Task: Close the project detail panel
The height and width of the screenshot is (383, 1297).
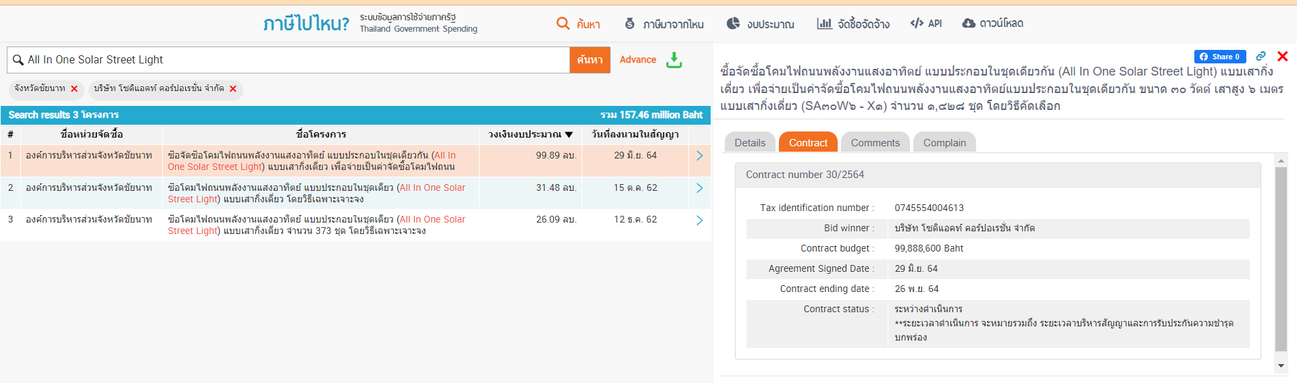Action: [x=1282, y=57]
